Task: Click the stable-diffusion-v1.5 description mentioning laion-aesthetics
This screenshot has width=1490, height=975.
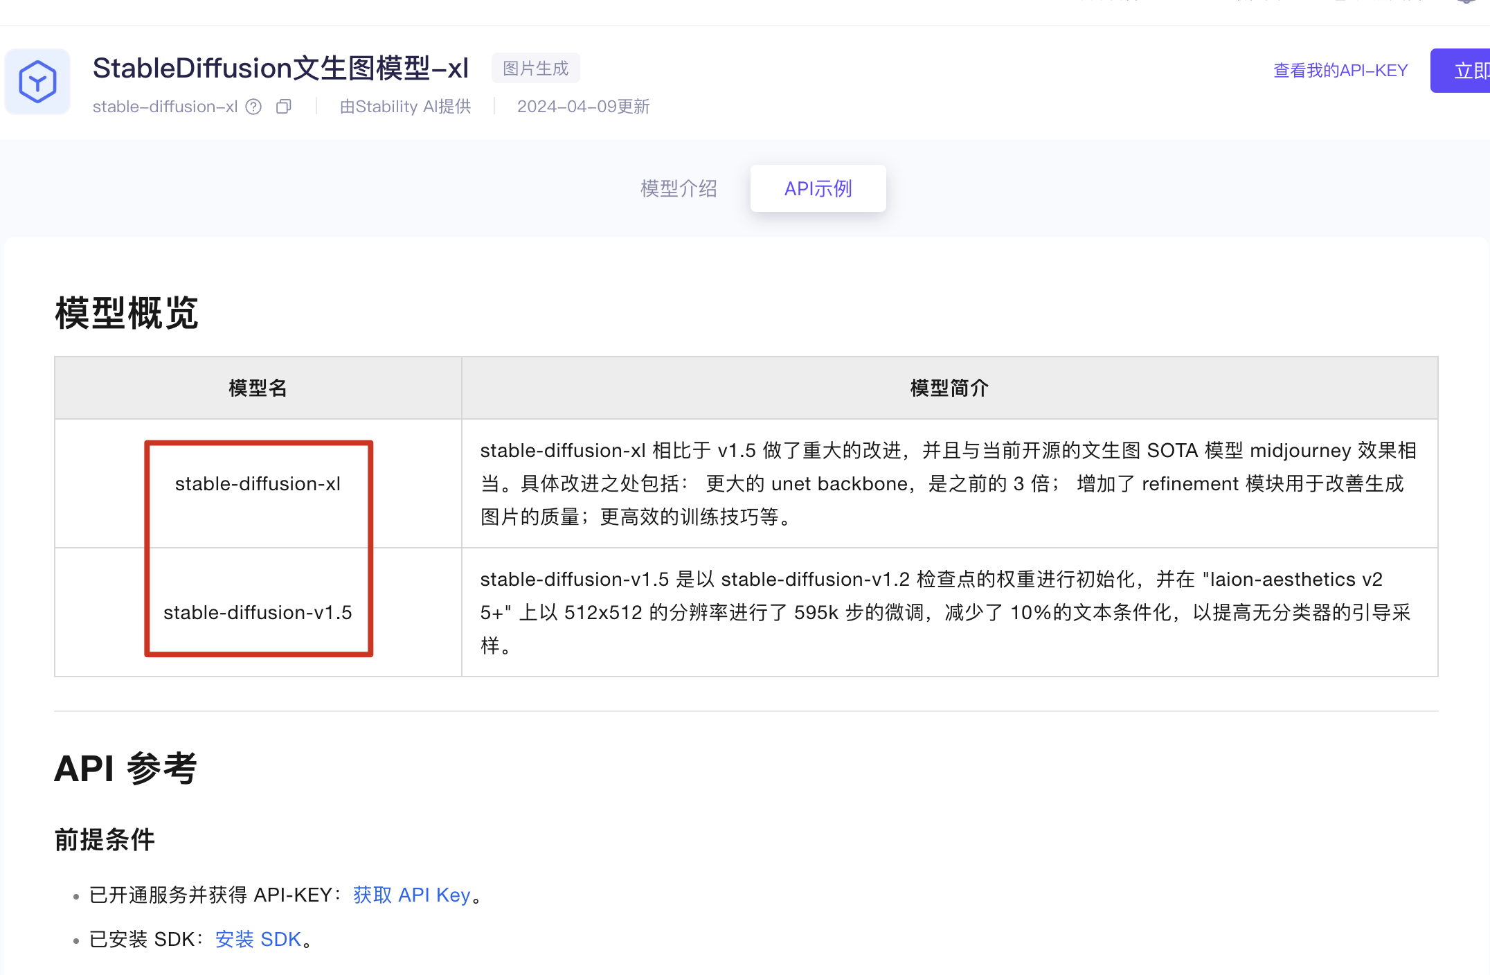Action: [950, 612]
